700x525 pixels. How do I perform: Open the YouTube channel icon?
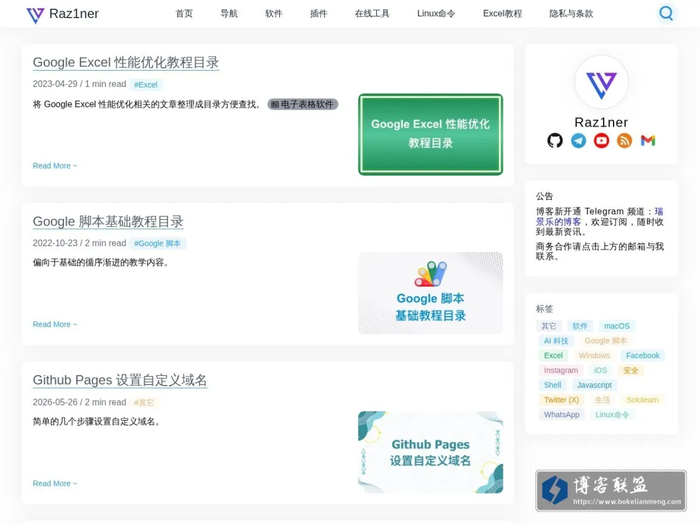pyautogui.click(x=601, y=141)
